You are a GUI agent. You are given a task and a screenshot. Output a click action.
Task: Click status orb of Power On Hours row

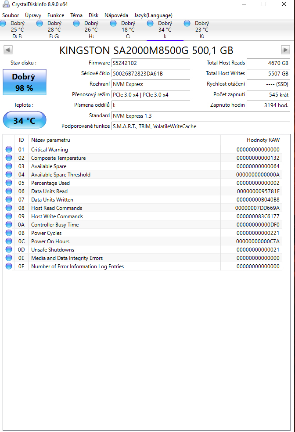tap(9, 241)
